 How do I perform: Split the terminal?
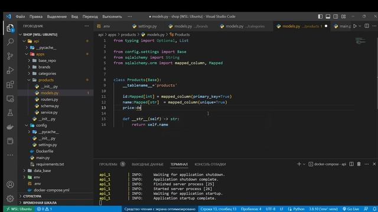351,164
